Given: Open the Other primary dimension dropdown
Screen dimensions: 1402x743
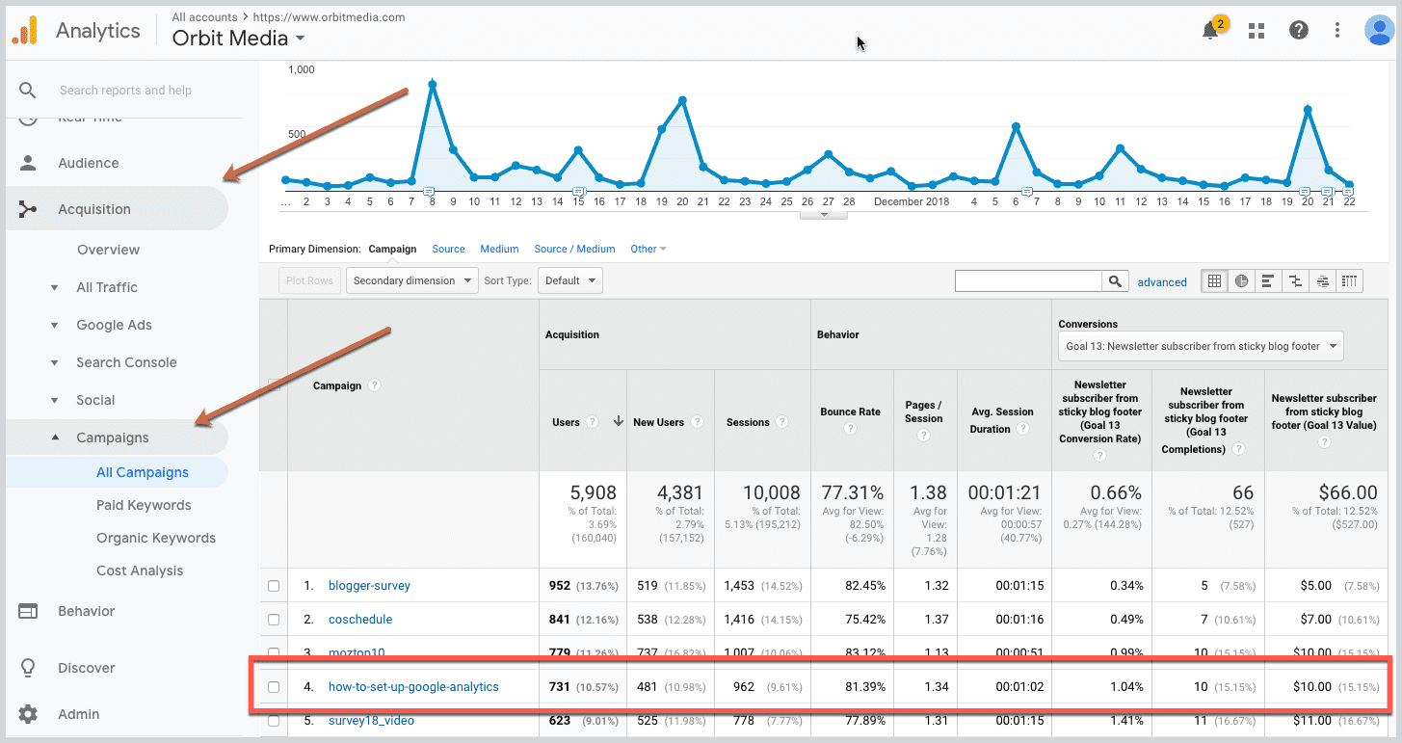Looking at the screenshot, I should click(648, 249).
